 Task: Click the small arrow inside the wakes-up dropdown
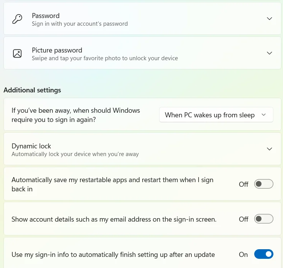263,115
